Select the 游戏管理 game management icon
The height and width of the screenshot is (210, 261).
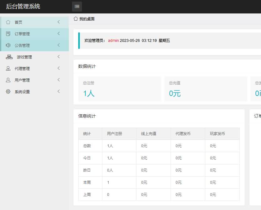point(8,57)
